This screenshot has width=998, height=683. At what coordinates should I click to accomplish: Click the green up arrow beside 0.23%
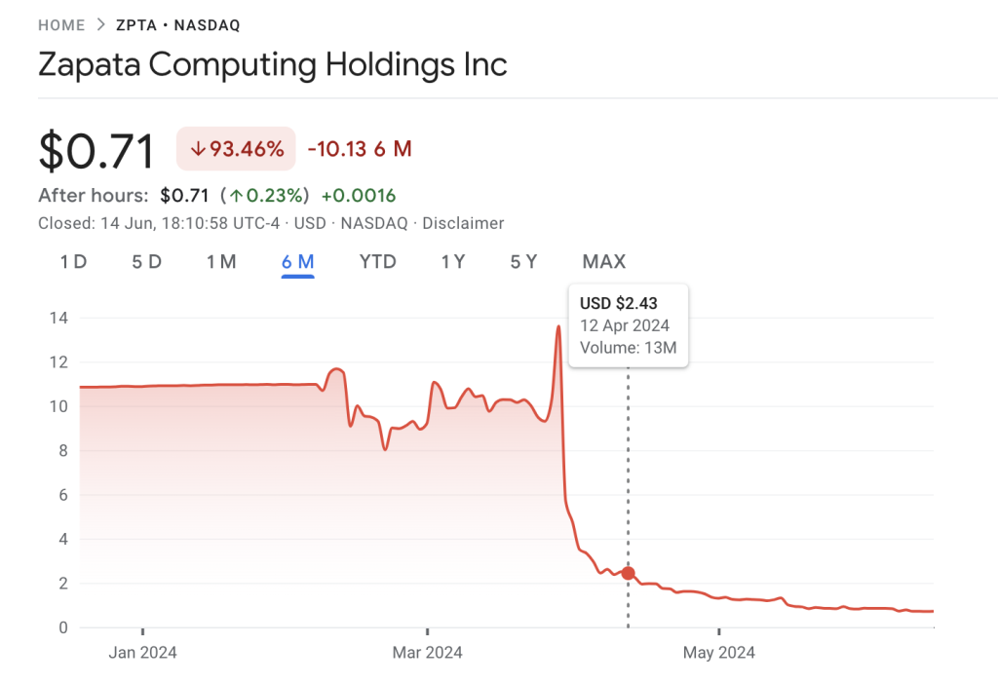236,195
